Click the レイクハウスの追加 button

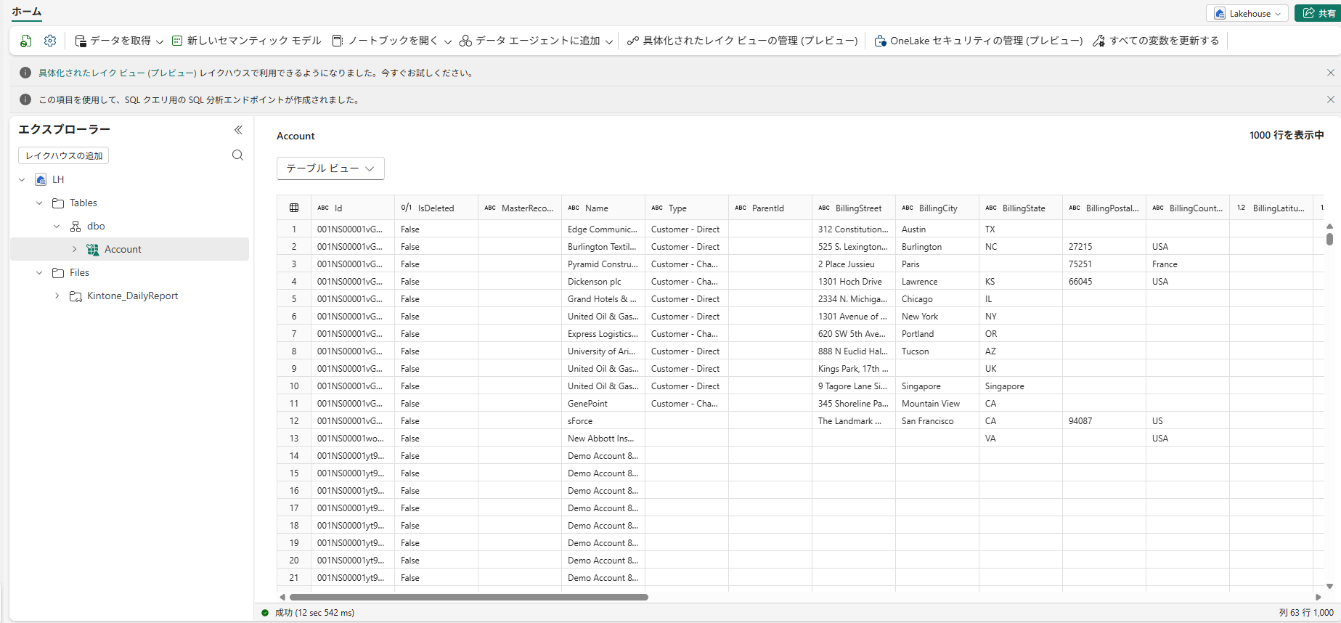pos(64,155)
